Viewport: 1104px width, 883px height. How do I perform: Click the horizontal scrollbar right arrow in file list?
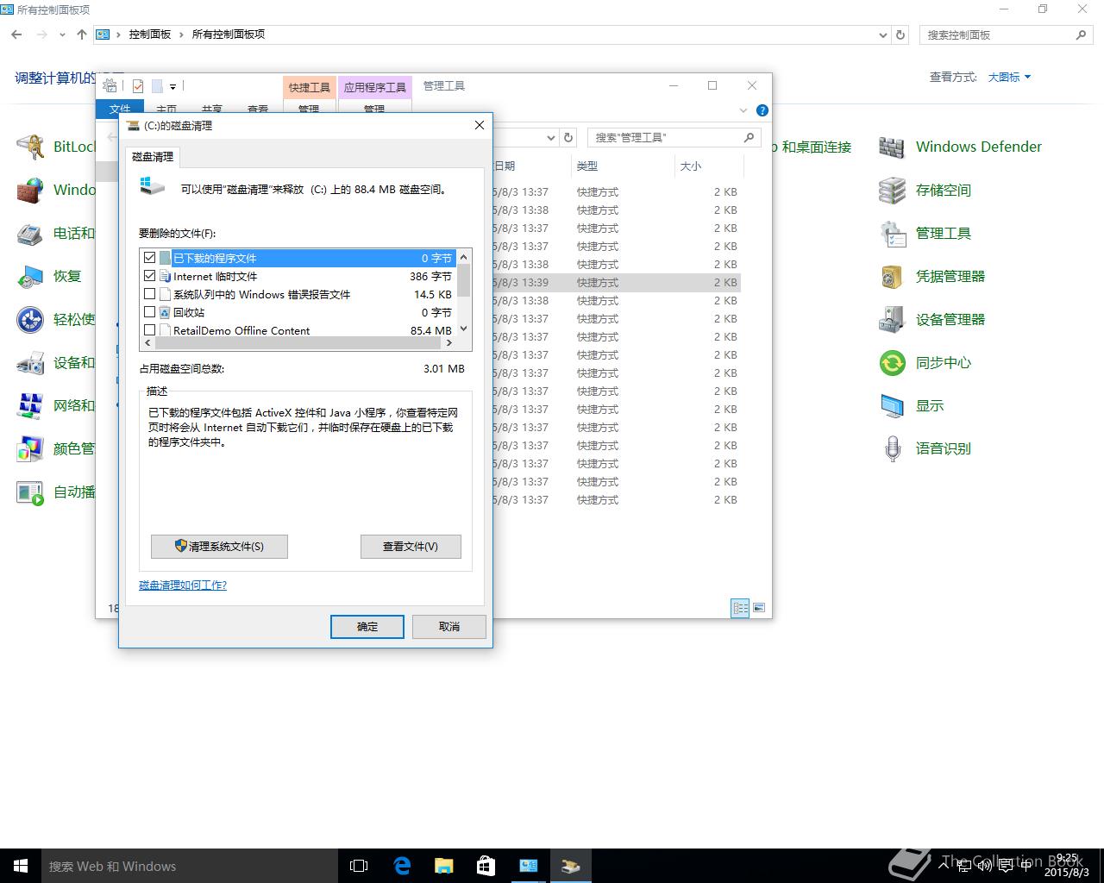click(x=448, y=342)
